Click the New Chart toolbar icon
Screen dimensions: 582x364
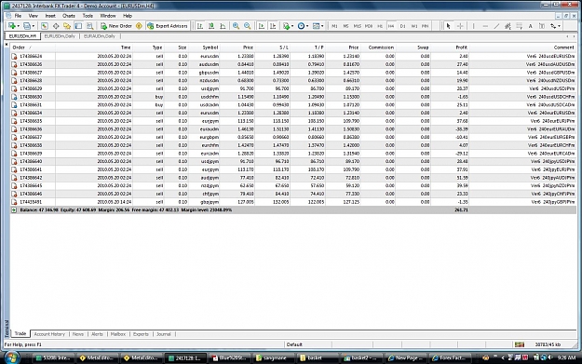pyautogui.click(x=12, y=26)
